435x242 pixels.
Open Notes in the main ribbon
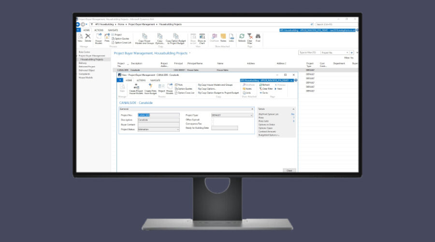[x=223, y=37]
